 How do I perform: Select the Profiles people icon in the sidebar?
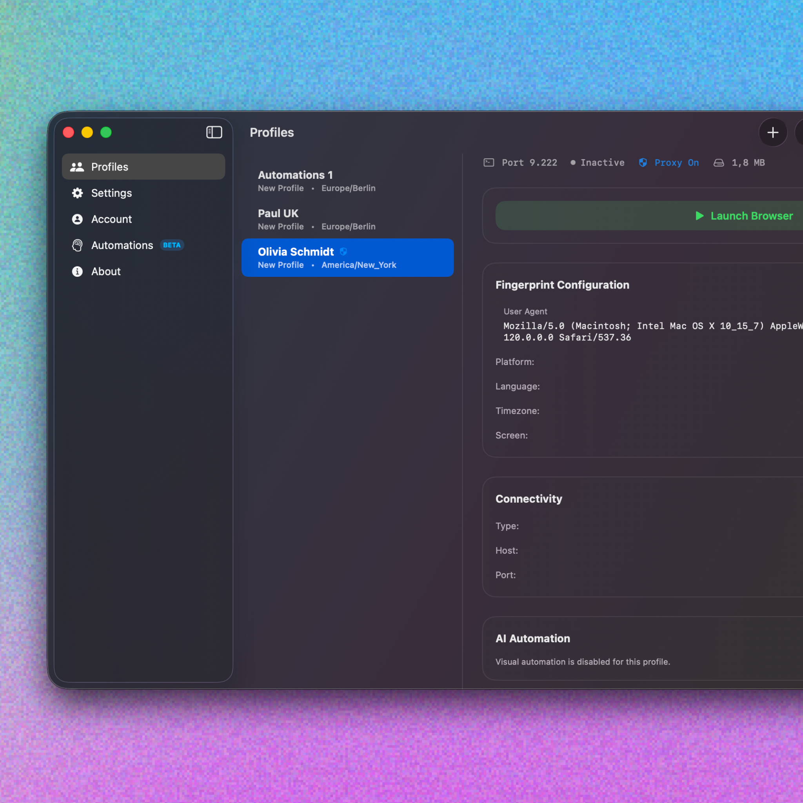pos(77,167)
